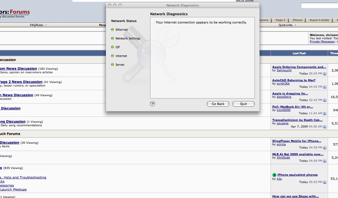Click go-to-post arrow next to Today 04:52 PM

tap(325, 87)
